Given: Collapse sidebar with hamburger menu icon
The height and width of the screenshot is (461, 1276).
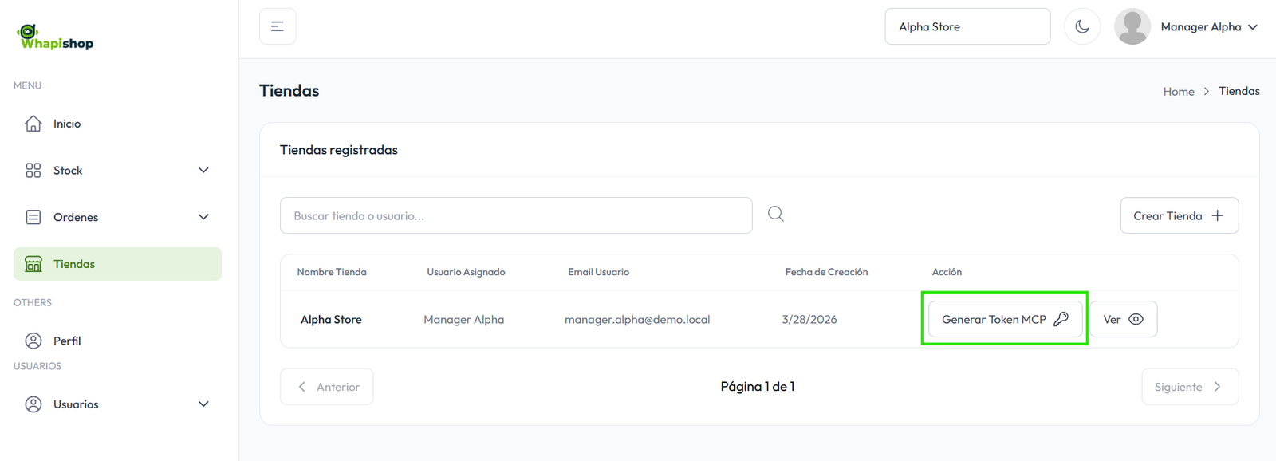Looking at the screenshot, I should coord(278,26).
